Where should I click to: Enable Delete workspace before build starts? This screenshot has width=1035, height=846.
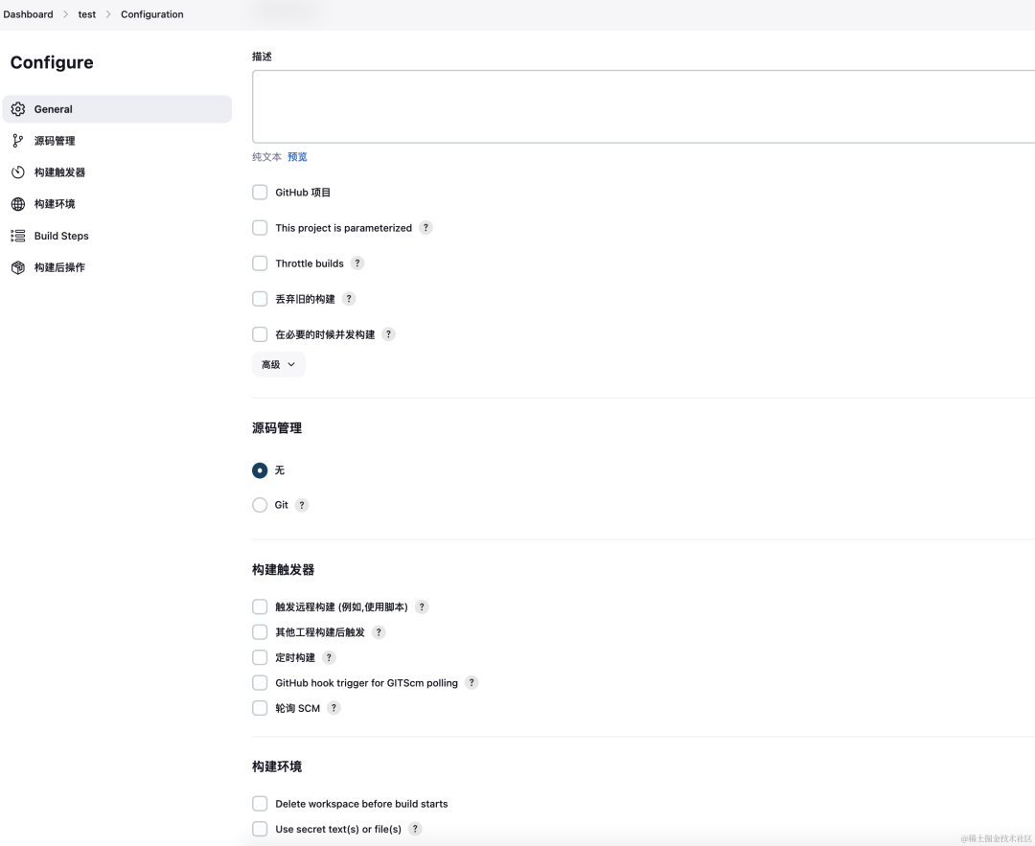[260, 804]
